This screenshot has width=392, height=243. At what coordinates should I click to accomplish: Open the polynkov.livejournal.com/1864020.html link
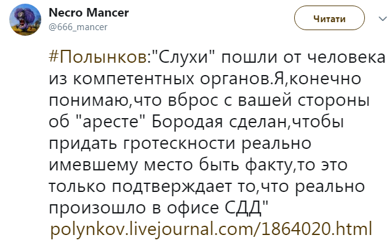click(211, 228)
